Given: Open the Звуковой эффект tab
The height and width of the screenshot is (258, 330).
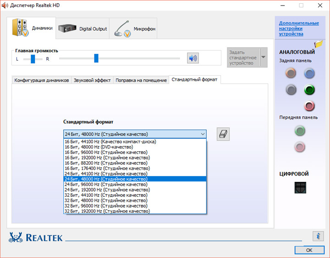Looking at the screenshot, I should pos(92,80).
